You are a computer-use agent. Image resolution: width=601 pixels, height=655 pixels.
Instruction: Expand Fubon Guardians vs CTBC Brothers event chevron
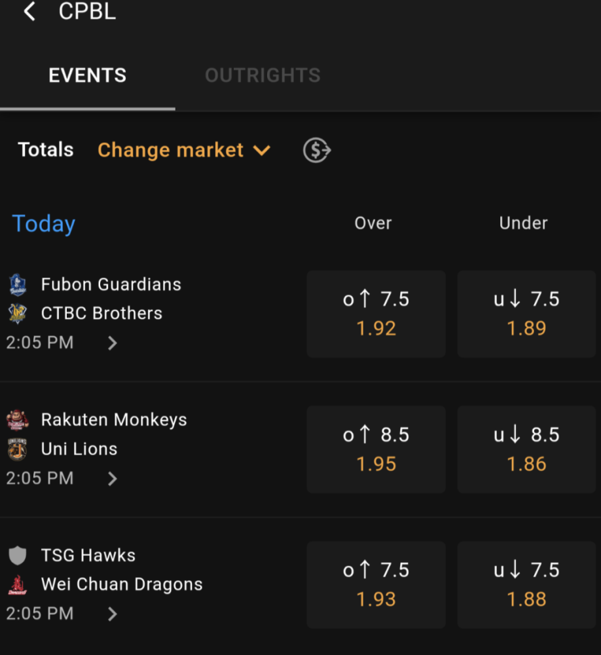coord(113,343)
